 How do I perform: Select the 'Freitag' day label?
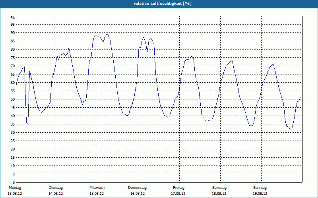178,188
